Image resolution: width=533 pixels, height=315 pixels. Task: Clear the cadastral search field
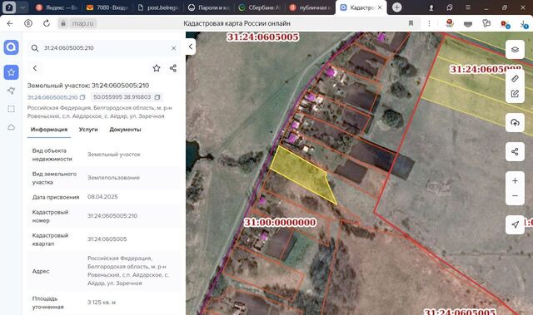(x=174, y=48)
